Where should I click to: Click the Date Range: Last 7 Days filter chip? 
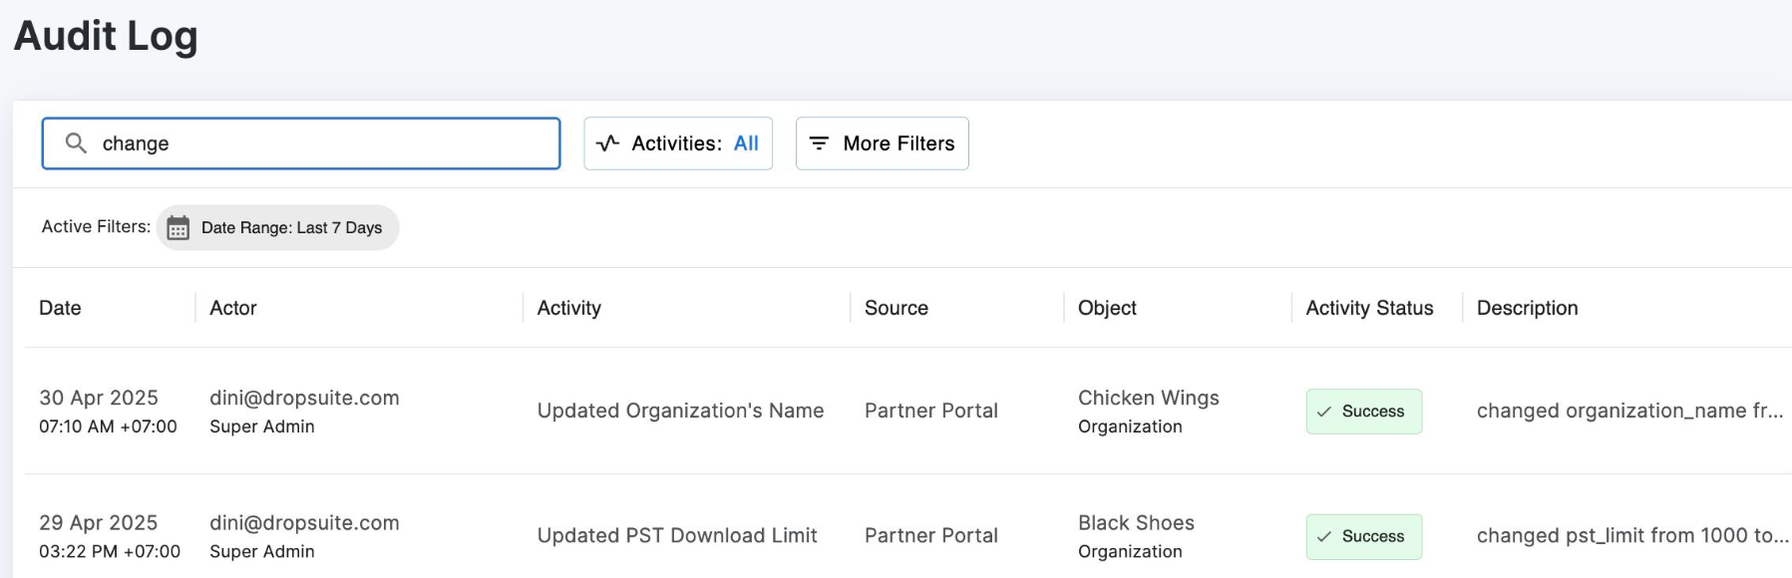tap(278, 228)
